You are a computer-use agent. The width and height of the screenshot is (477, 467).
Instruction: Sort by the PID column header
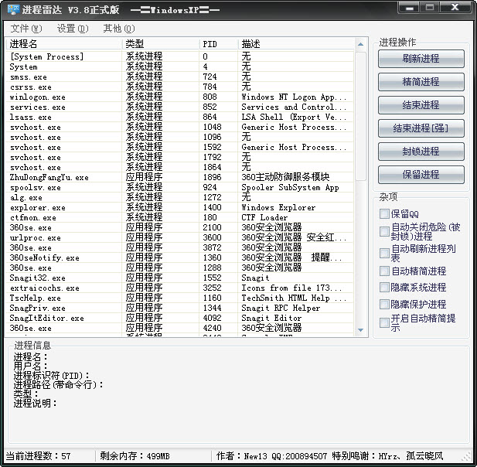point(219,44)
